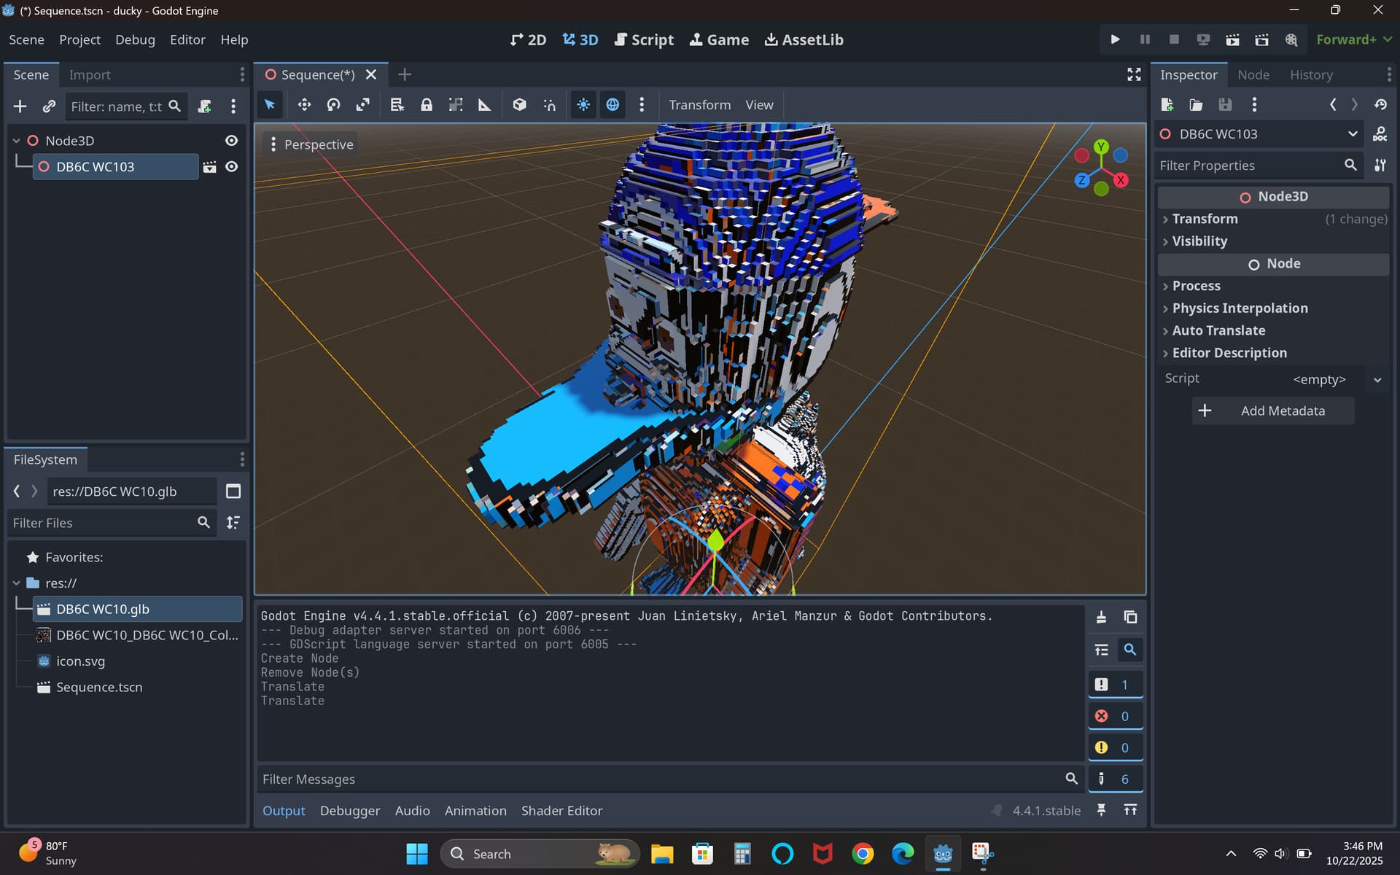Lock the selected node with padlock icon

[x=427, y=105]
